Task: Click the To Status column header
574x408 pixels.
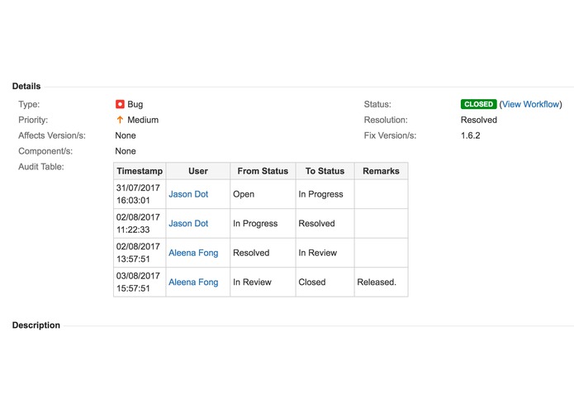Action: tap(325, 171)
